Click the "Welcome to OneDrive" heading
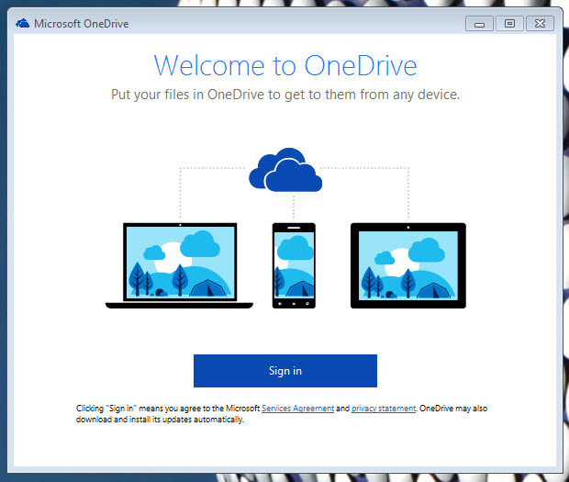 285,66
